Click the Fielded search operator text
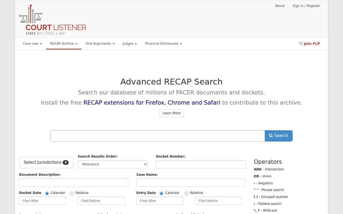 coord(267,204)
